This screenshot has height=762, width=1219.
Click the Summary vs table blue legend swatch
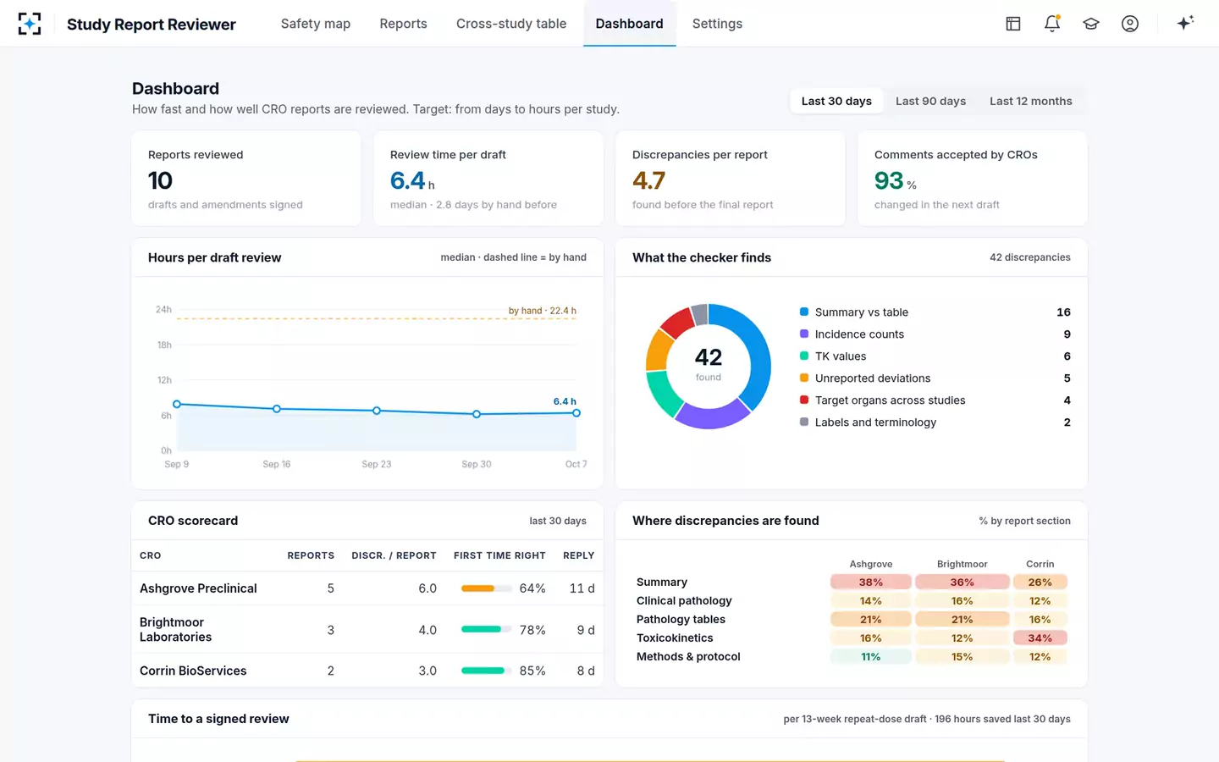click(x=804, y=312)
